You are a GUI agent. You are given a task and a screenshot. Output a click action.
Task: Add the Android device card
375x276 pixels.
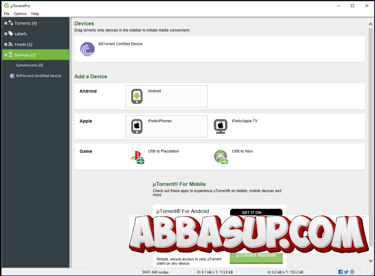166,96
